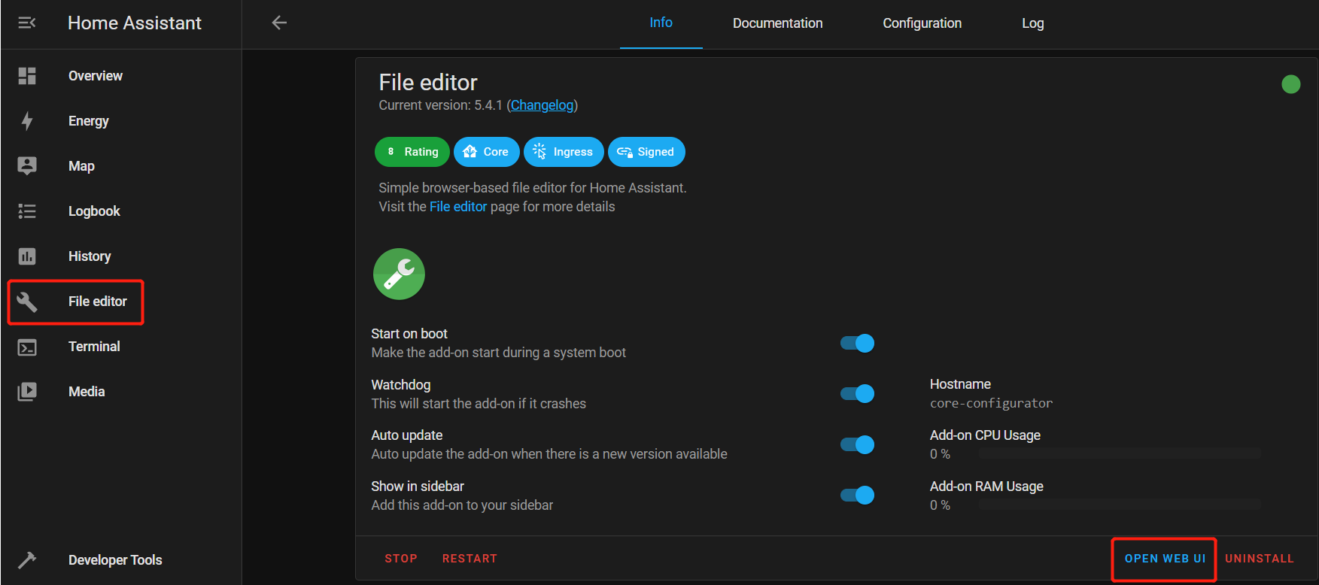Click the Current version 5.4.1 text
This screenshot has height=585, width=1319.
440,105
